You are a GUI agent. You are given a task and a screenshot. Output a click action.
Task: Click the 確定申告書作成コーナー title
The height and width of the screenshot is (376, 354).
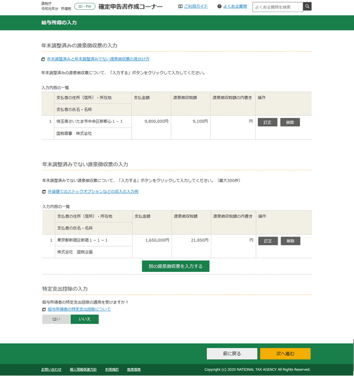[x=131, y=7]
